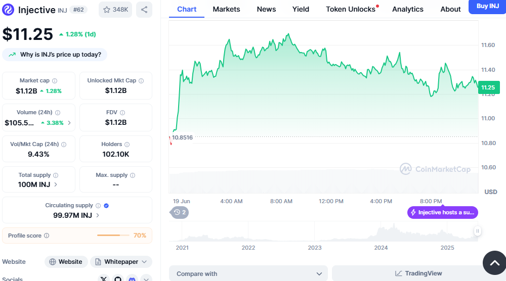The width and height of the screenshot is (506, 281).
Task: Go to the Yield tab
Action: 301,9
